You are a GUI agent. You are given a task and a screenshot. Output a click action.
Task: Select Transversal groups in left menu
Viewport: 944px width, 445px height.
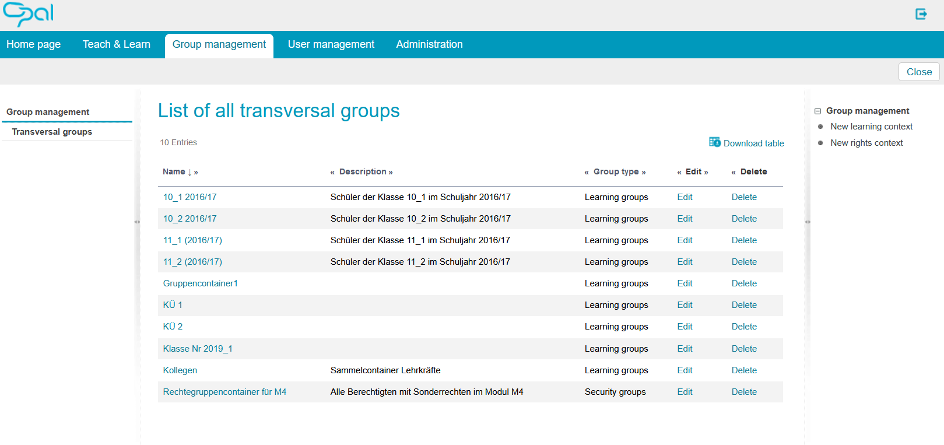tap(52, 132)
